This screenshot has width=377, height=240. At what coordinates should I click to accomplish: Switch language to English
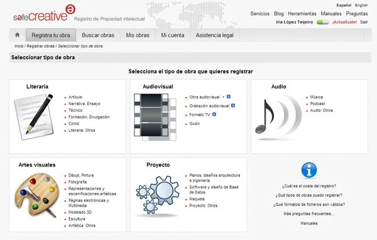coord(361,5)
